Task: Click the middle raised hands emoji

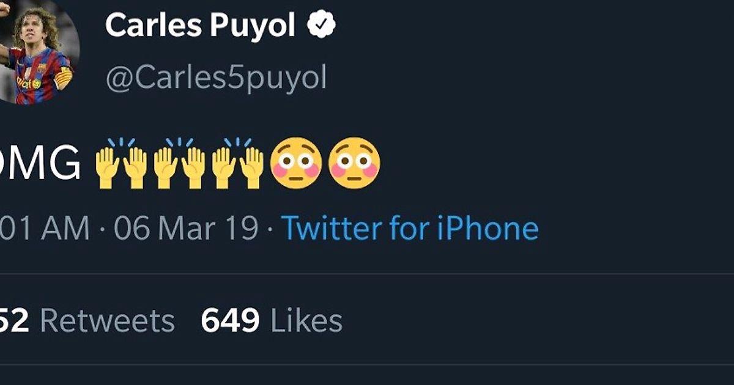Action: (179, 163)
